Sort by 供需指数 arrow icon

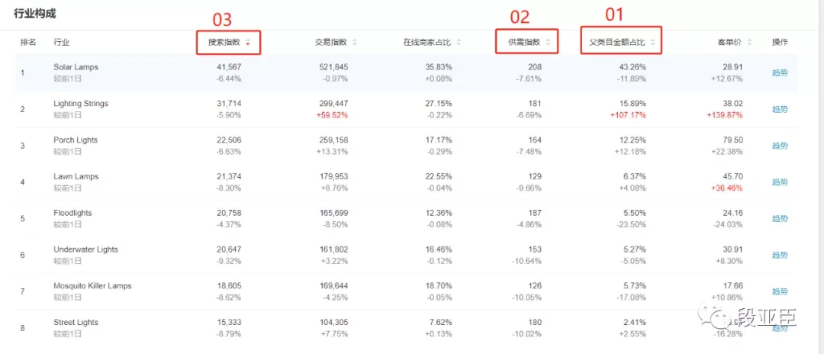point(548,43)
